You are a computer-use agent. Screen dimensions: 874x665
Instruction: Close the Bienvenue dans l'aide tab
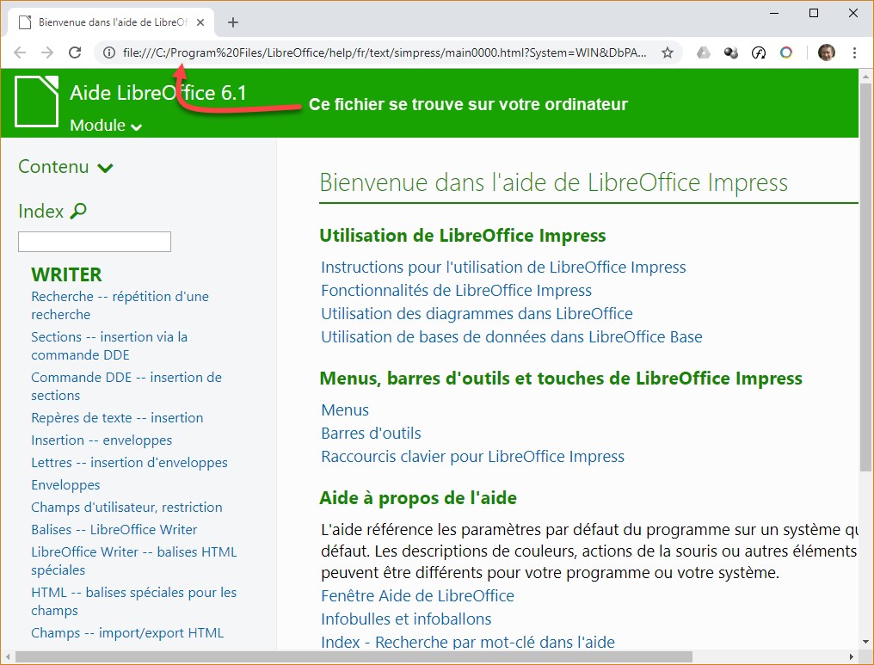[x=200, y=22]
